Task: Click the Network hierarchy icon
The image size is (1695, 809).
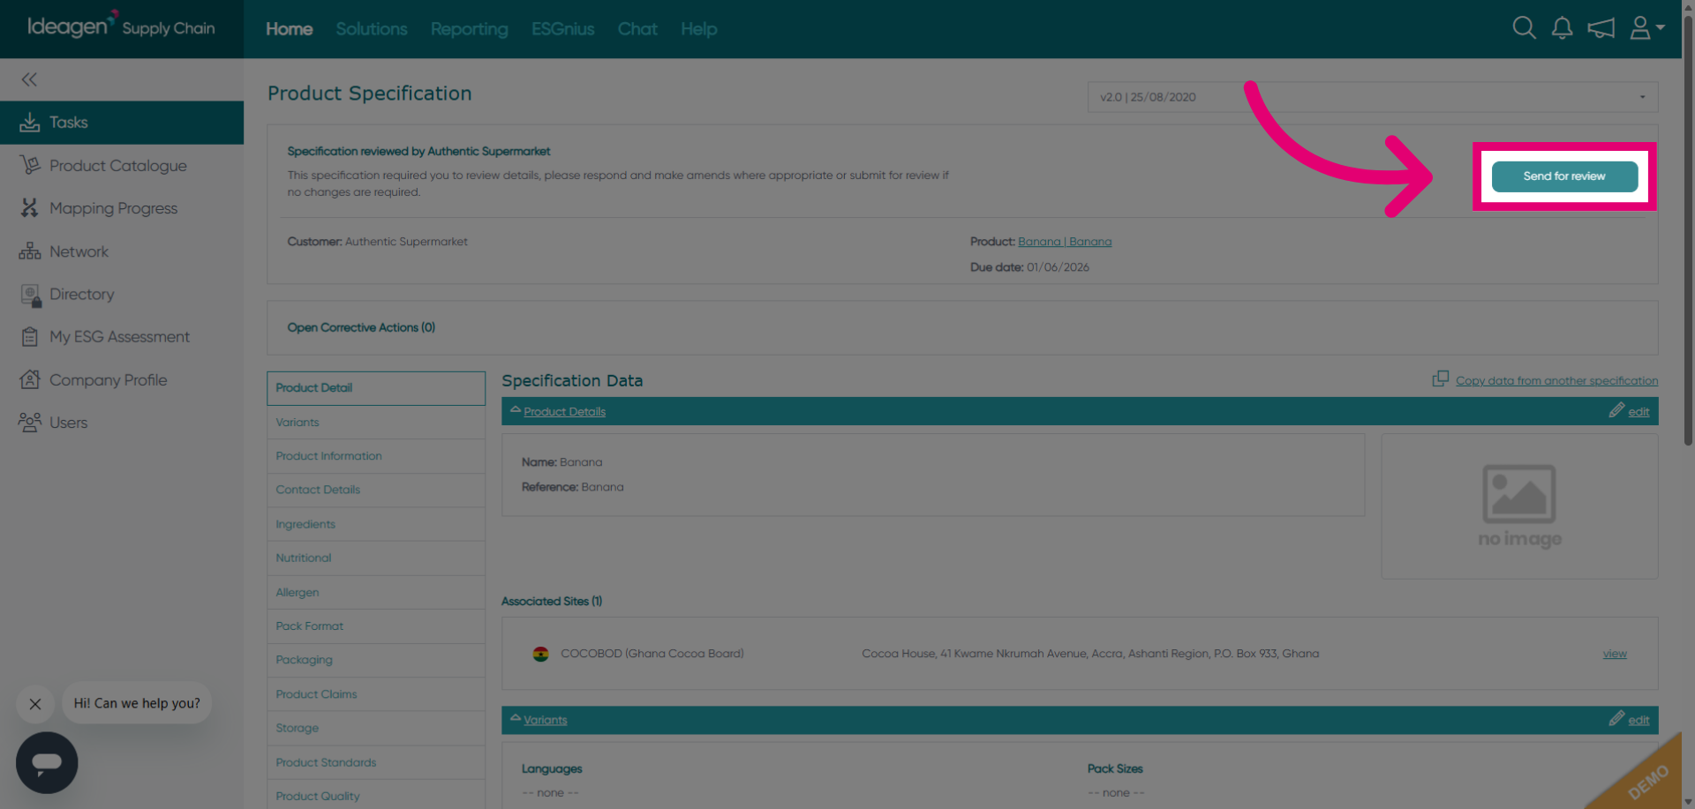Action: click(29, 251)
